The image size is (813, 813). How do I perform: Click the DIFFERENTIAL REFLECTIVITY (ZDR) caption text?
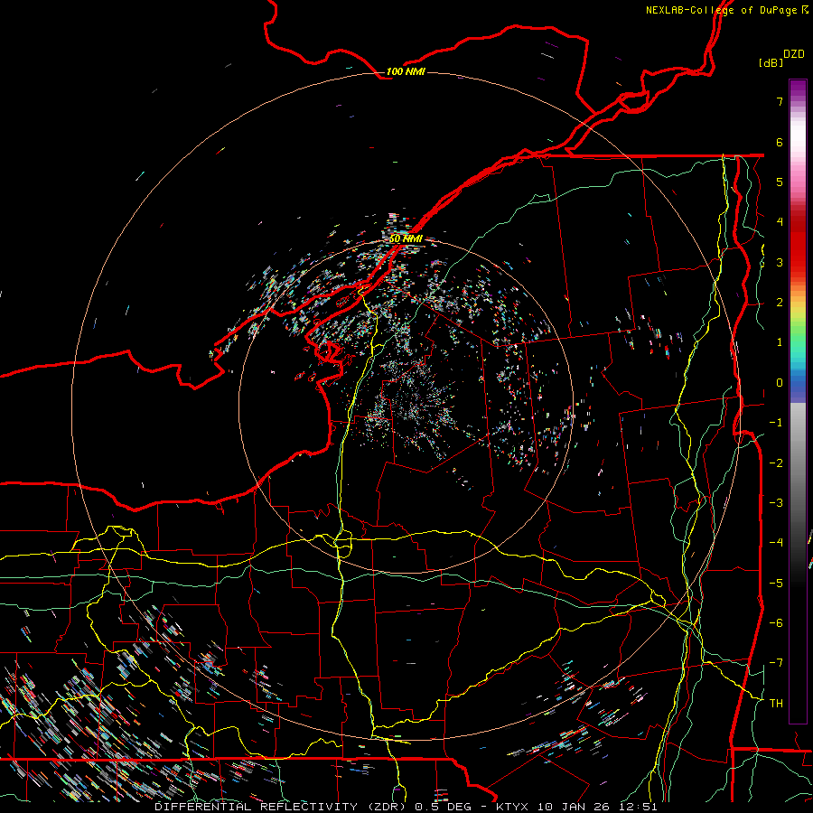283,807
